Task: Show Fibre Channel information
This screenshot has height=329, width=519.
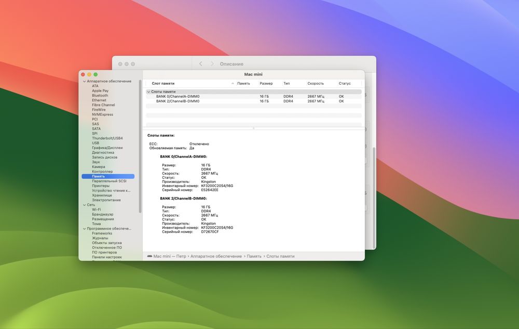Action: 103,105
